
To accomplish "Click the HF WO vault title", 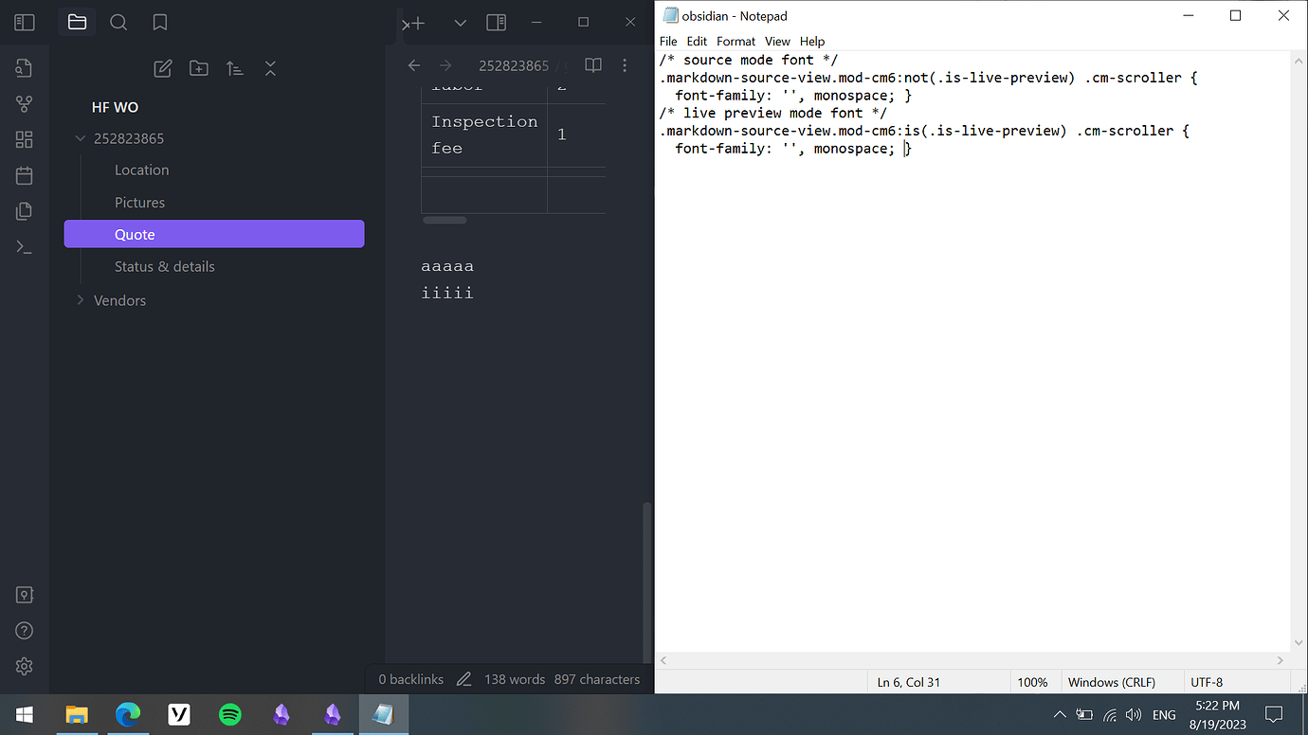I will [115, 107].
